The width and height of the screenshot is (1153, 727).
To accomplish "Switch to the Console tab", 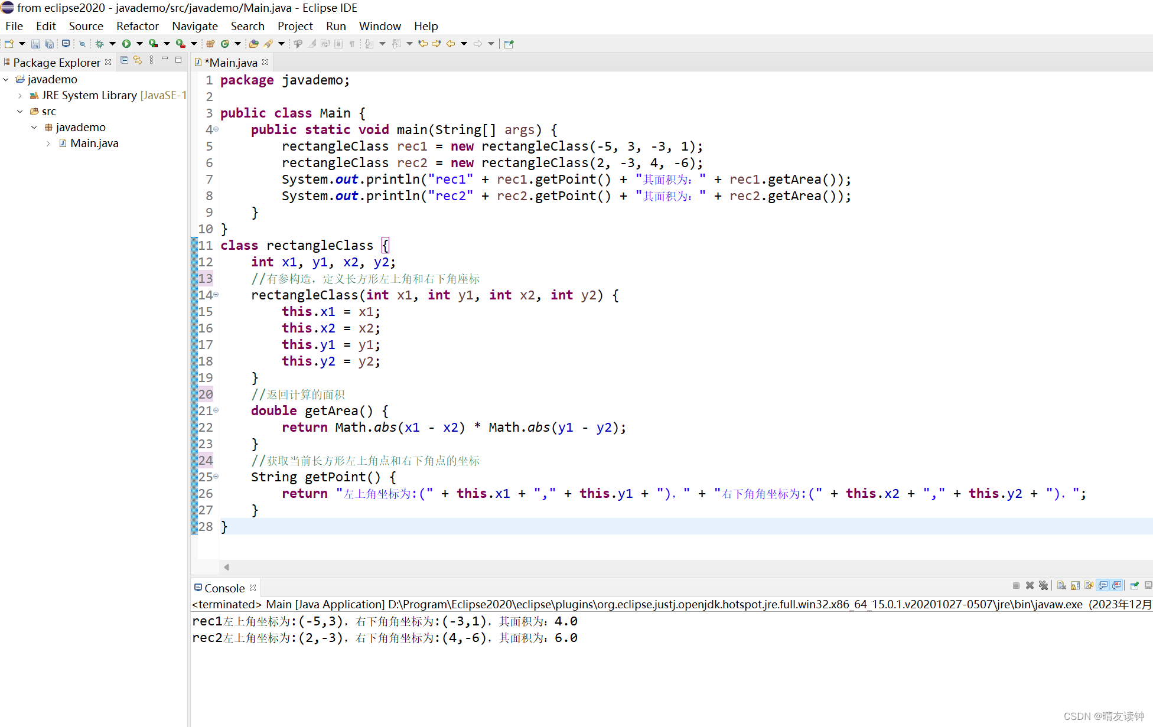I will pos(224,588).
